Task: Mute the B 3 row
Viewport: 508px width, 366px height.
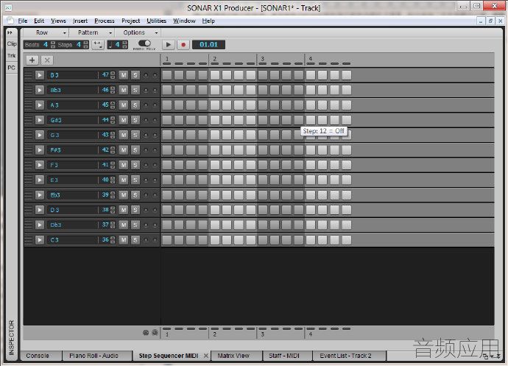Action: [x=124, y=75]
